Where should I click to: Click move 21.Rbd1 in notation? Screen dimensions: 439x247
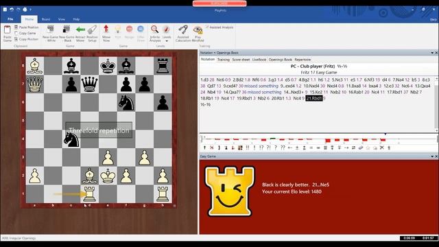pos(314,98)
